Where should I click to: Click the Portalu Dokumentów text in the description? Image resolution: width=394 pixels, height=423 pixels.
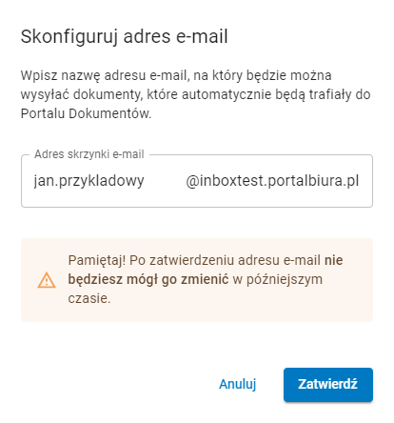(86, 113)
